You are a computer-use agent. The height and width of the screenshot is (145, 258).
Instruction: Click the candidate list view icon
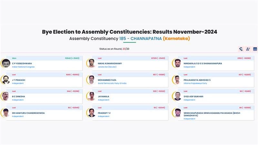248,49
